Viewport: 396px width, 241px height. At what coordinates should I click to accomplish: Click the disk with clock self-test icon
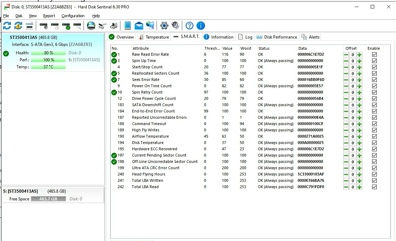click(55, 26)
